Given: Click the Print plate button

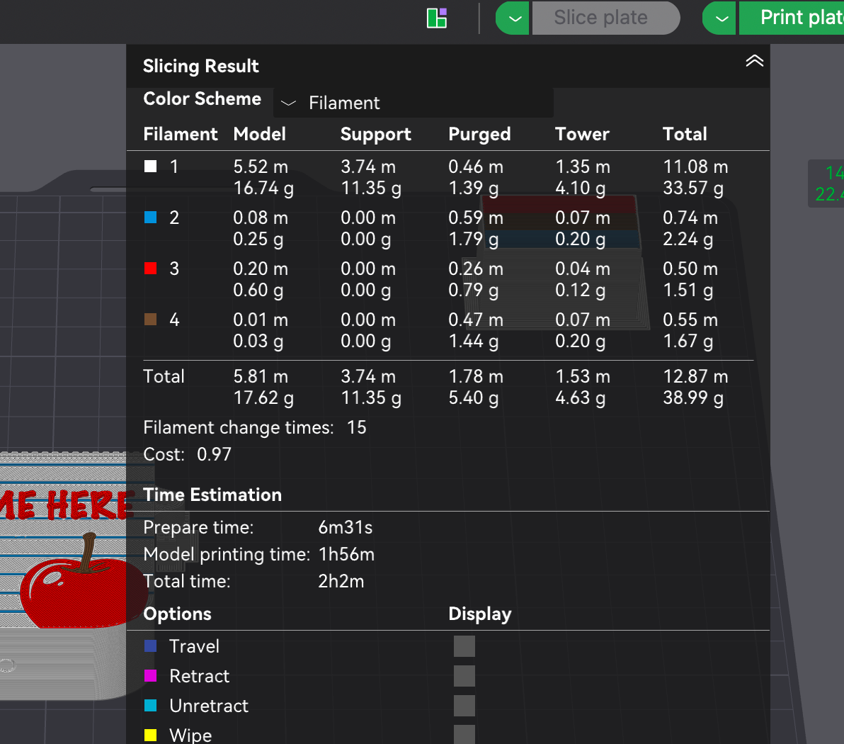Looking at the screenshot, I should point(792,18).
